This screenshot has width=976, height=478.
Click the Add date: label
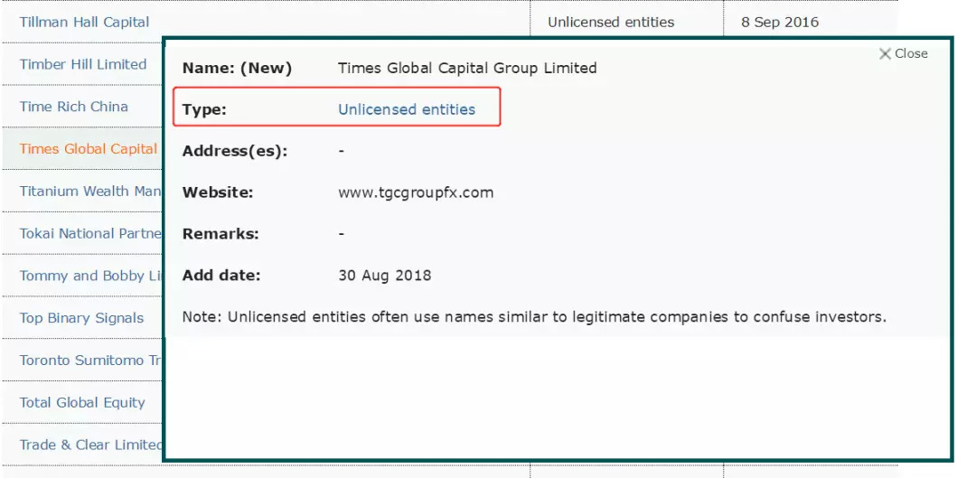221,276
